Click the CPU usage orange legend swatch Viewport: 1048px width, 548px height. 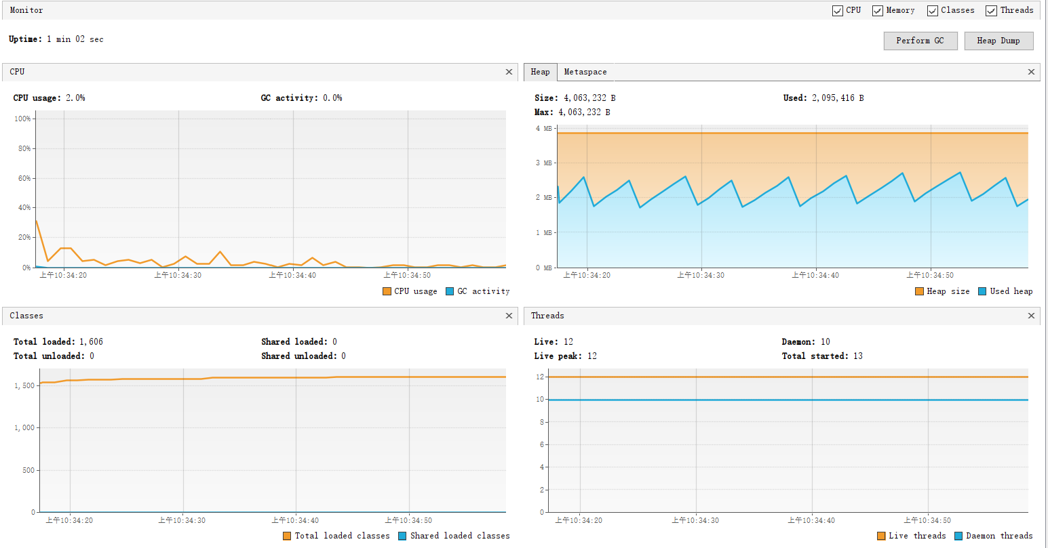[x=387, y=291]
